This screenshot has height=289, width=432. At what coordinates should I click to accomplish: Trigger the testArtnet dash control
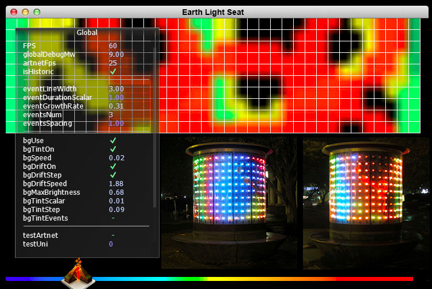(113, 236)
